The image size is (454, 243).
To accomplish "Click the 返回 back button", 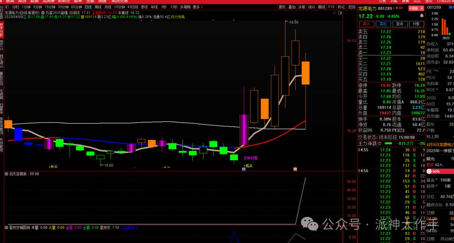I will pyautogui.click(x=351, y=7).
